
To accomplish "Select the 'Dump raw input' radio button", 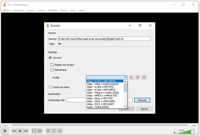I will [50, 87].
